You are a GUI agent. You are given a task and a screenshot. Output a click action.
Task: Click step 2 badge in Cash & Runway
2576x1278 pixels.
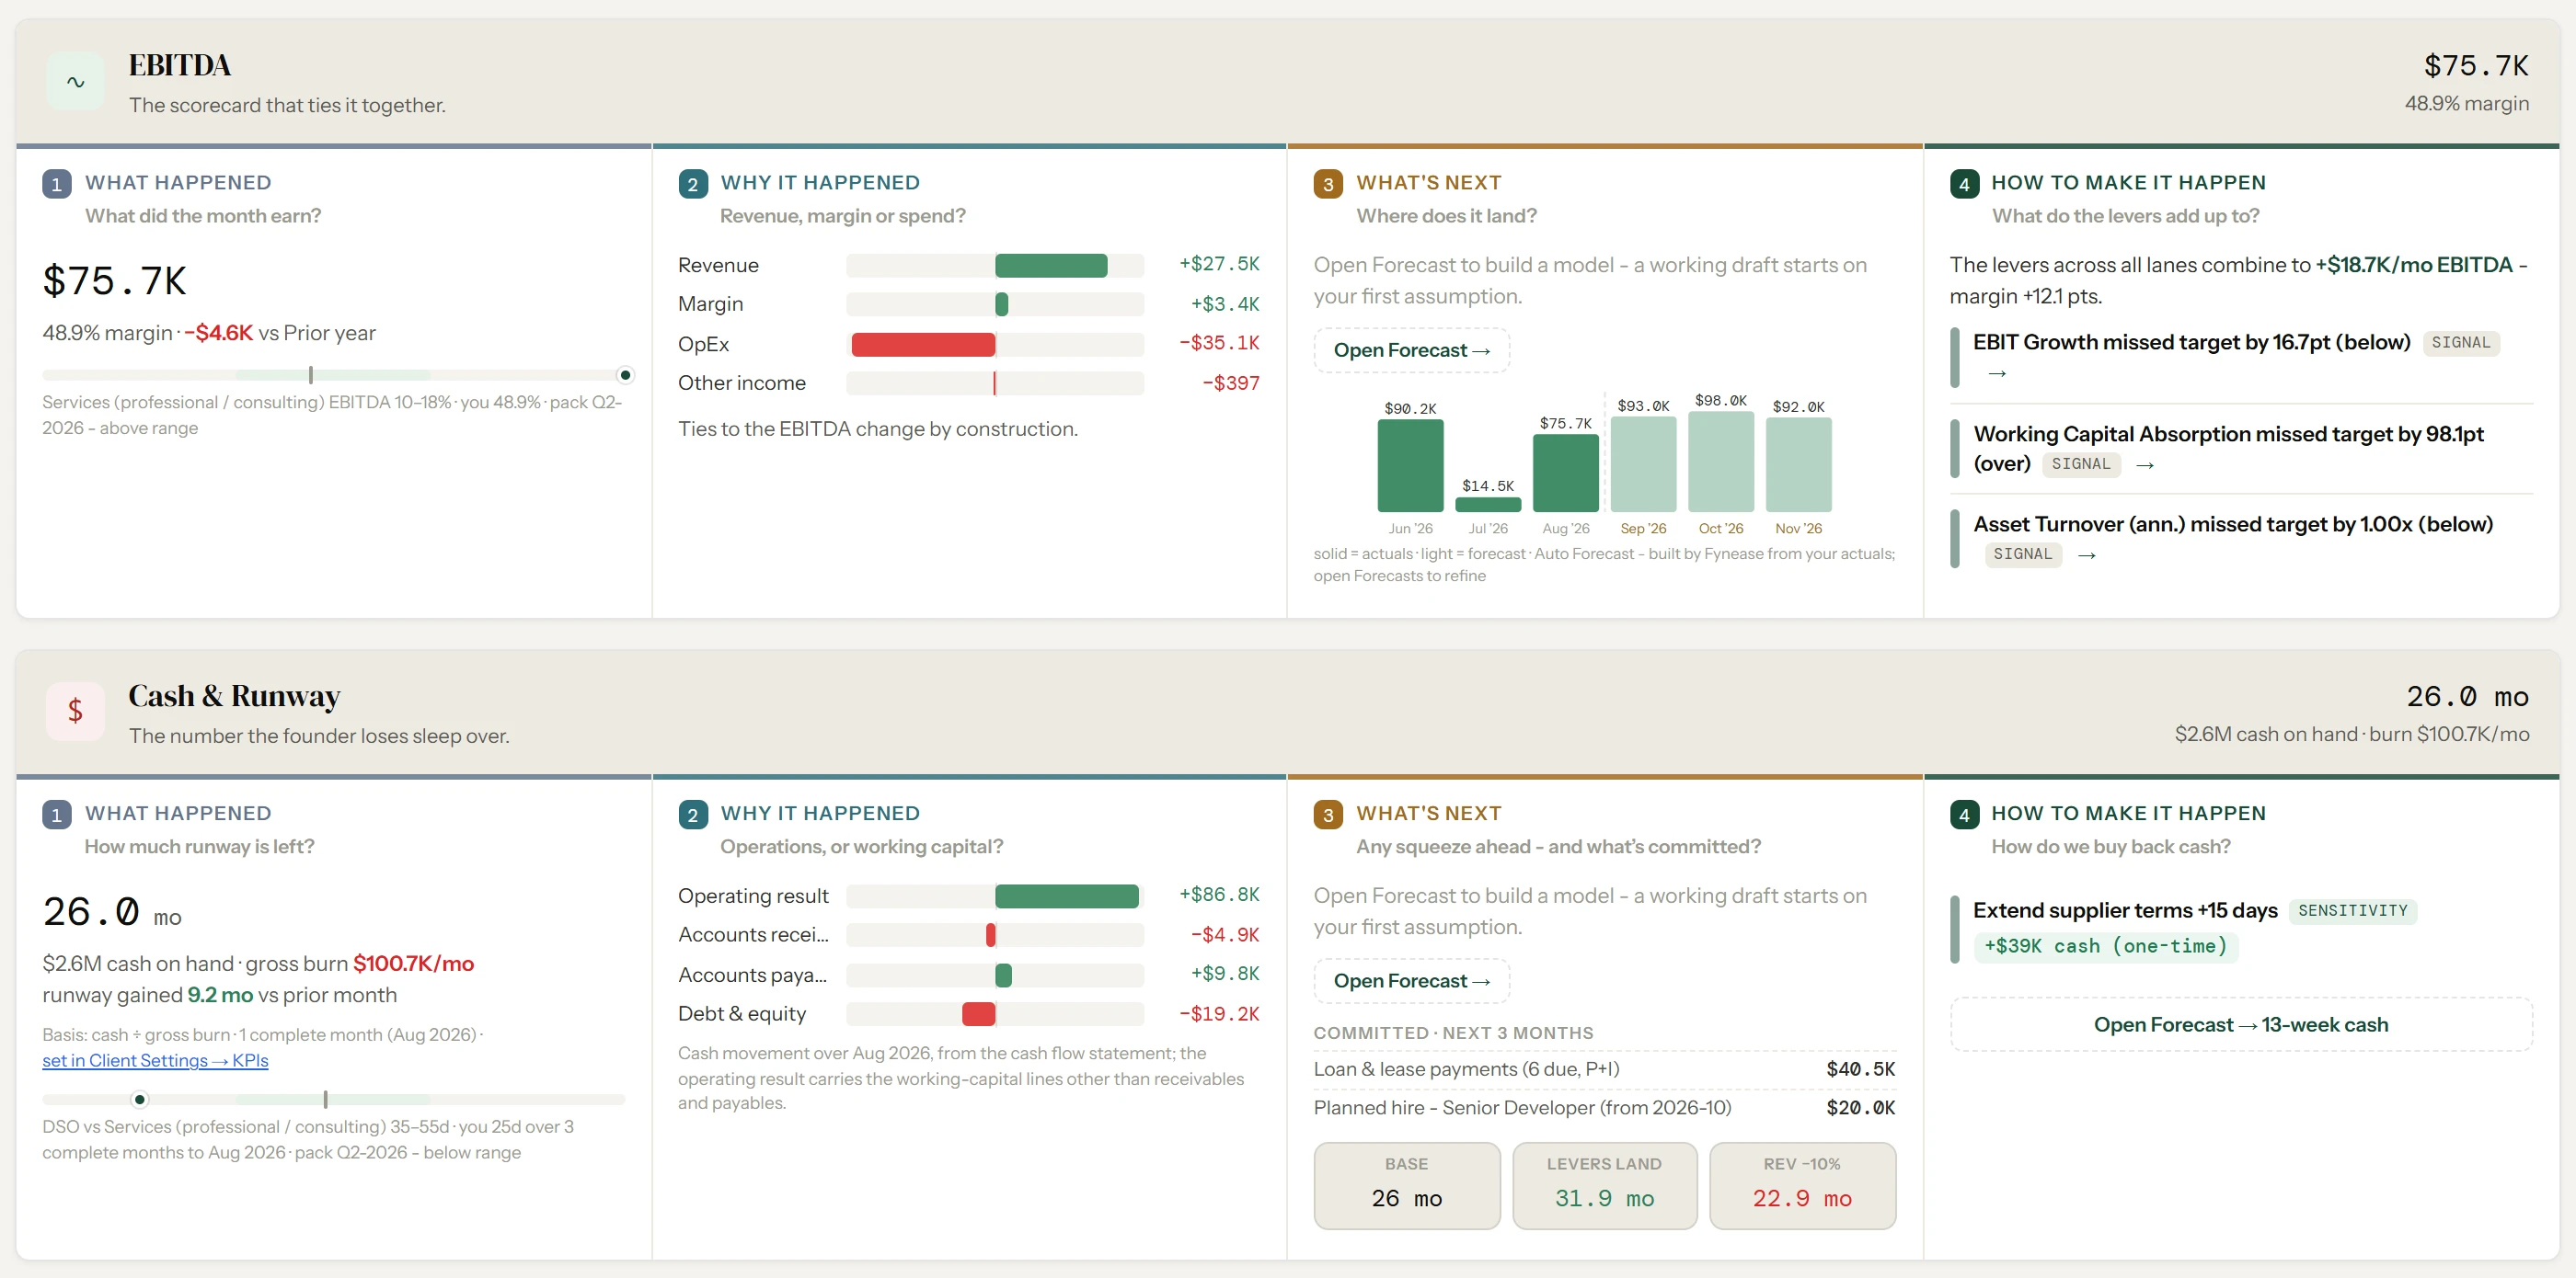692,815
